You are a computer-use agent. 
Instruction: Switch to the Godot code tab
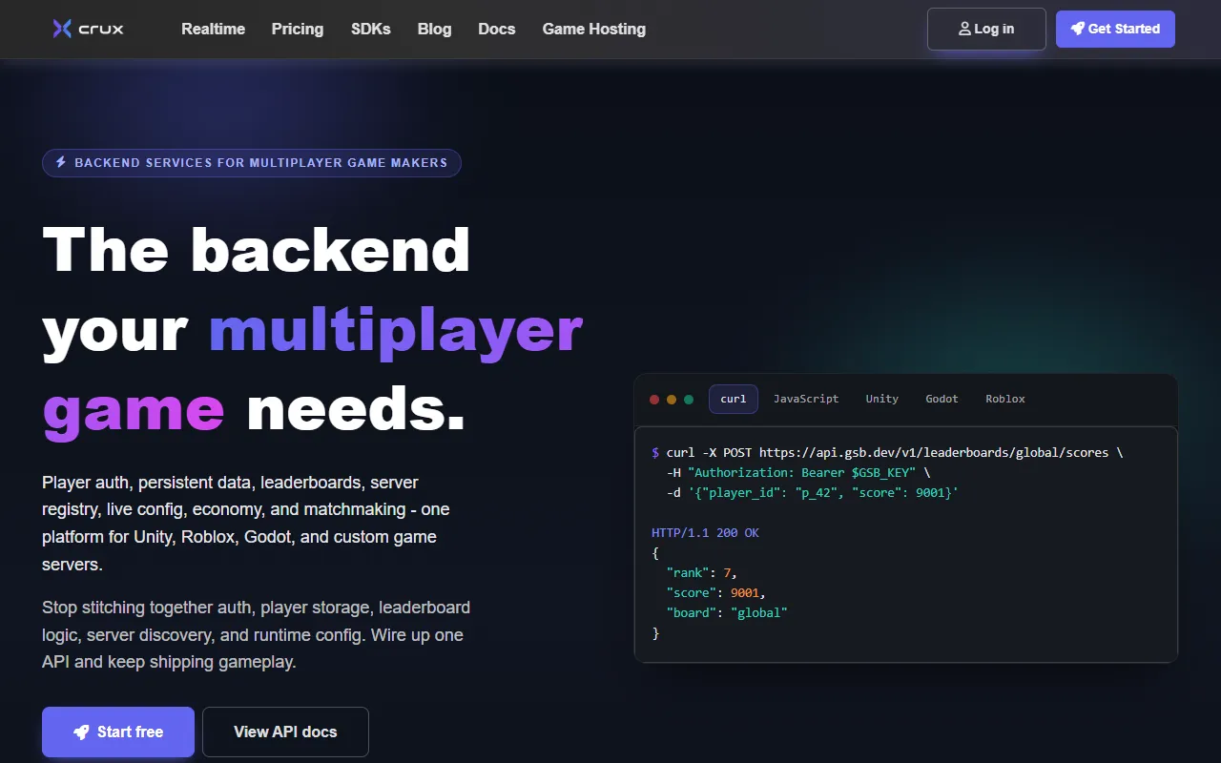[x=942, y=399]
